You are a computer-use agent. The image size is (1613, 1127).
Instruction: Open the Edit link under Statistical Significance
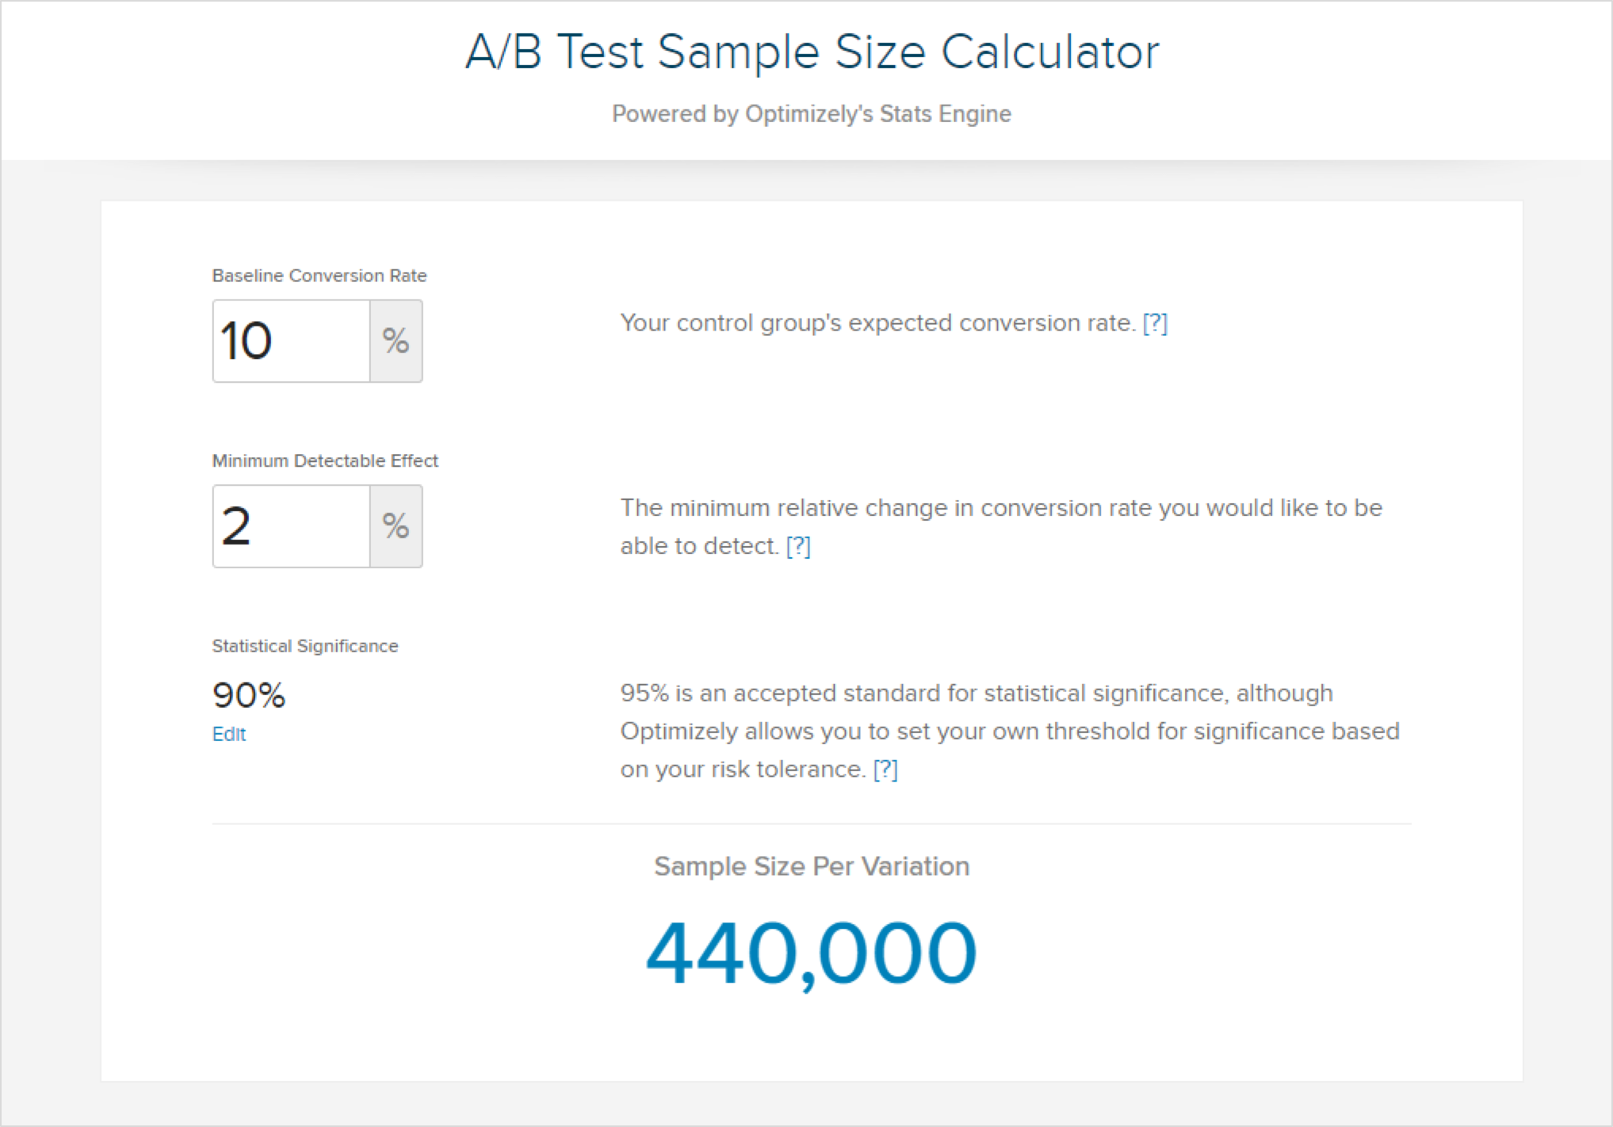pyautogui.click(x=229, y=734)
